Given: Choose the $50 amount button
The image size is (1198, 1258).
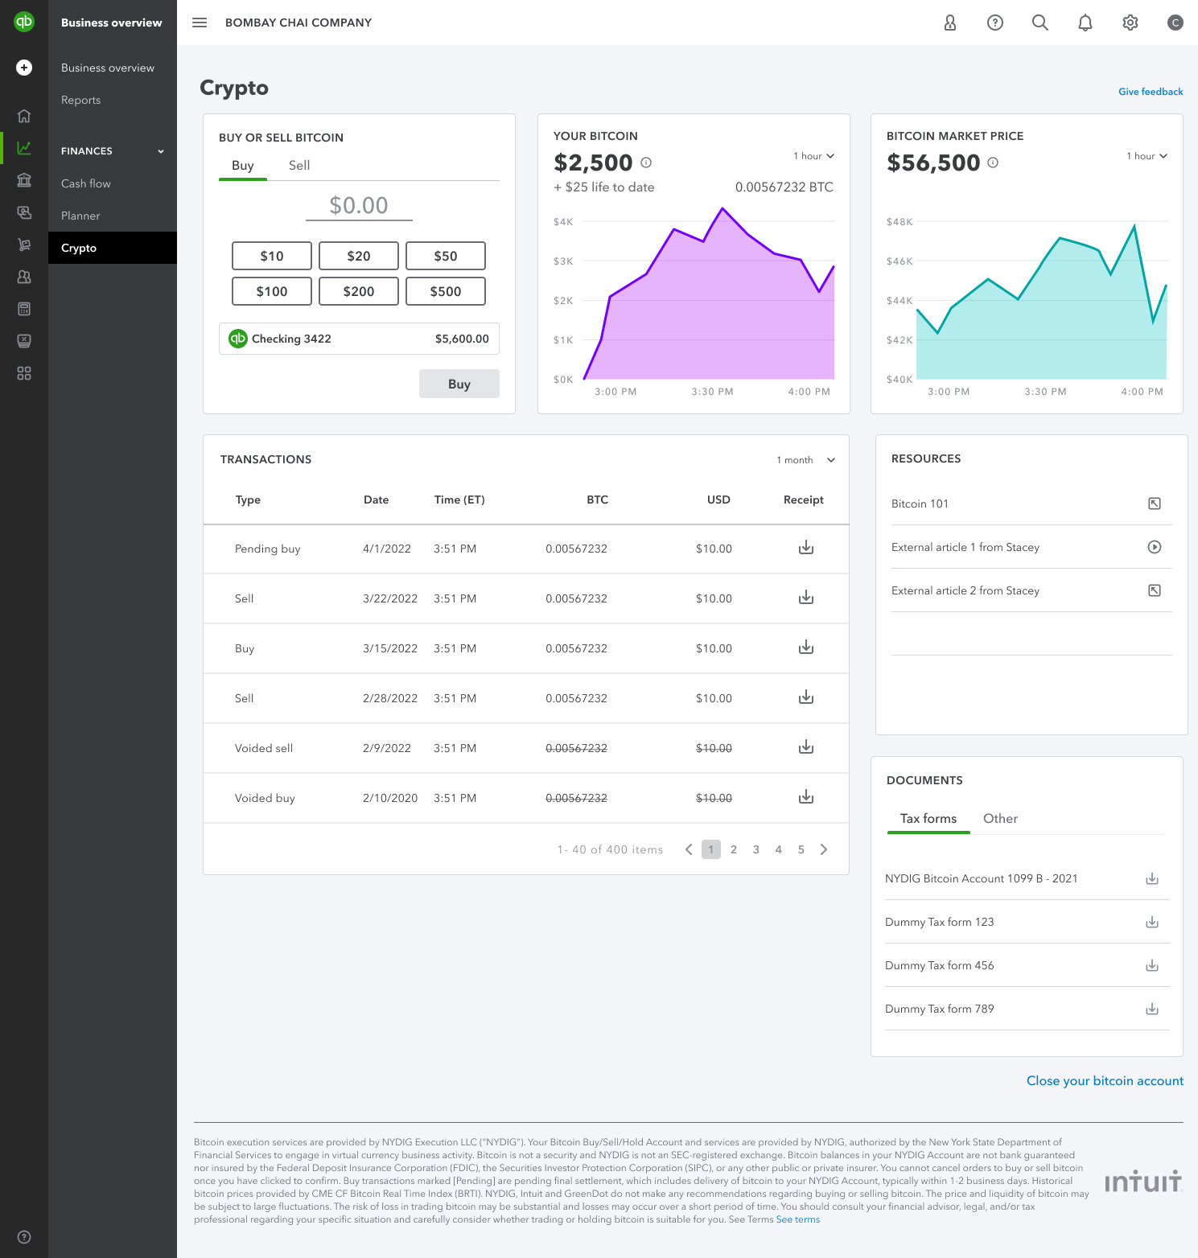Looking at the screenshot, I should (446, 256).
